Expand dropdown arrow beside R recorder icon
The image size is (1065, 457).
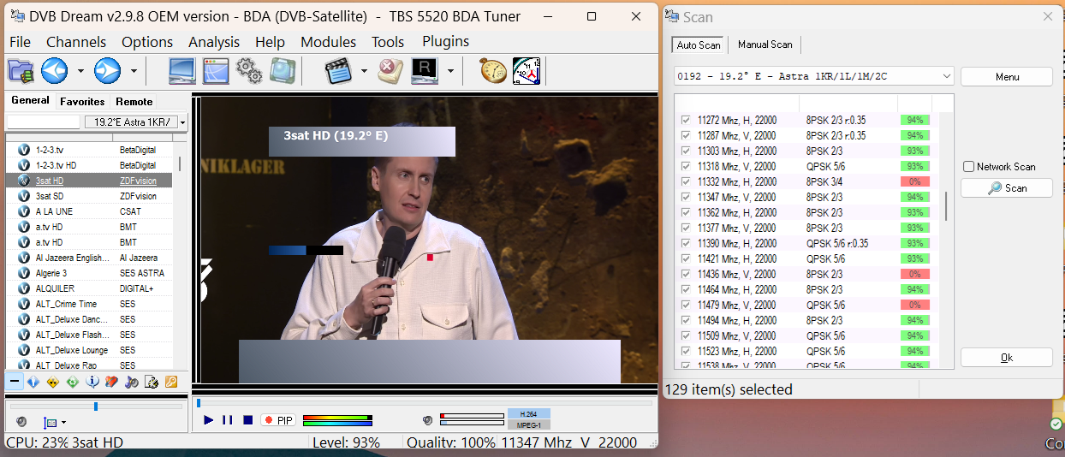pos(450,71)
